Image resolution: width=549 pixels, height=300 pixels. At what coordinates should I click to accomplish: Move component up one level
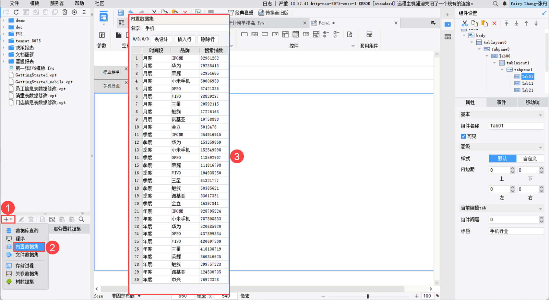pyautogui.click(x=526, y=23)
